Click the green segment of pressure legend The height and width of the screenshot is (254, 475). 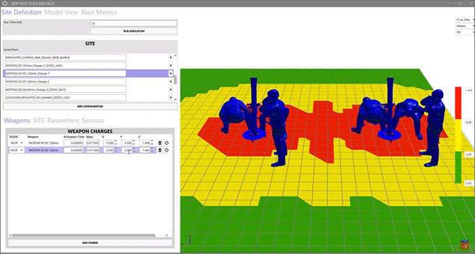(458, 167)
